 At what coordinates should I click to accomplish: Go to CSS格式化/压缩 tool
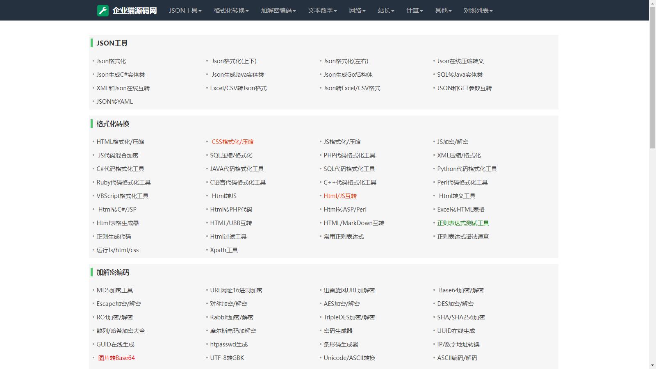pyautogui.click(x=232, y=142)
